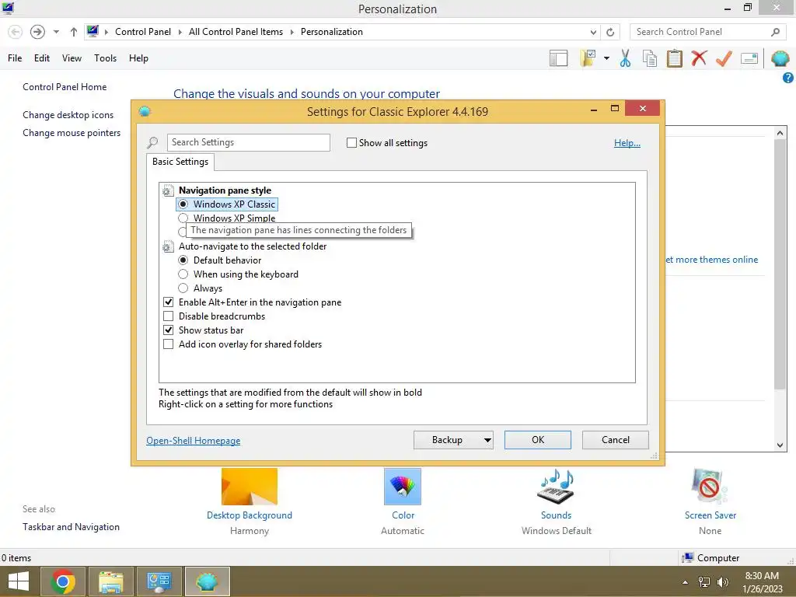Click the themes list scrollbar down arrow
Image resolution: width=796 pixels, height=597 pixels.
(x=780, y=445)
